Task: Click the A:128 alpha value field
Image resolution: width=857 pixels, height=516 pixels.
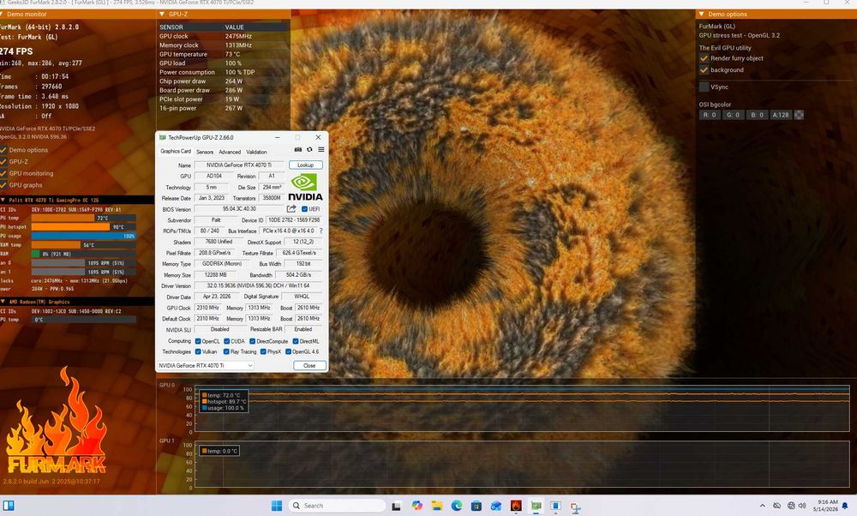Action: pos(781,115)
